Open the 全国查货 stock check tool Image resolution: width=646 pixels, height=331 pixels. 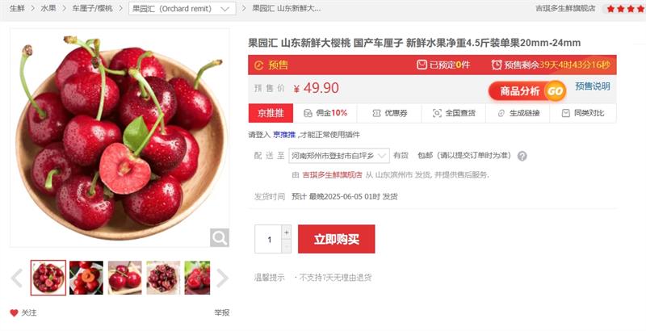click(x=454, y=113)
